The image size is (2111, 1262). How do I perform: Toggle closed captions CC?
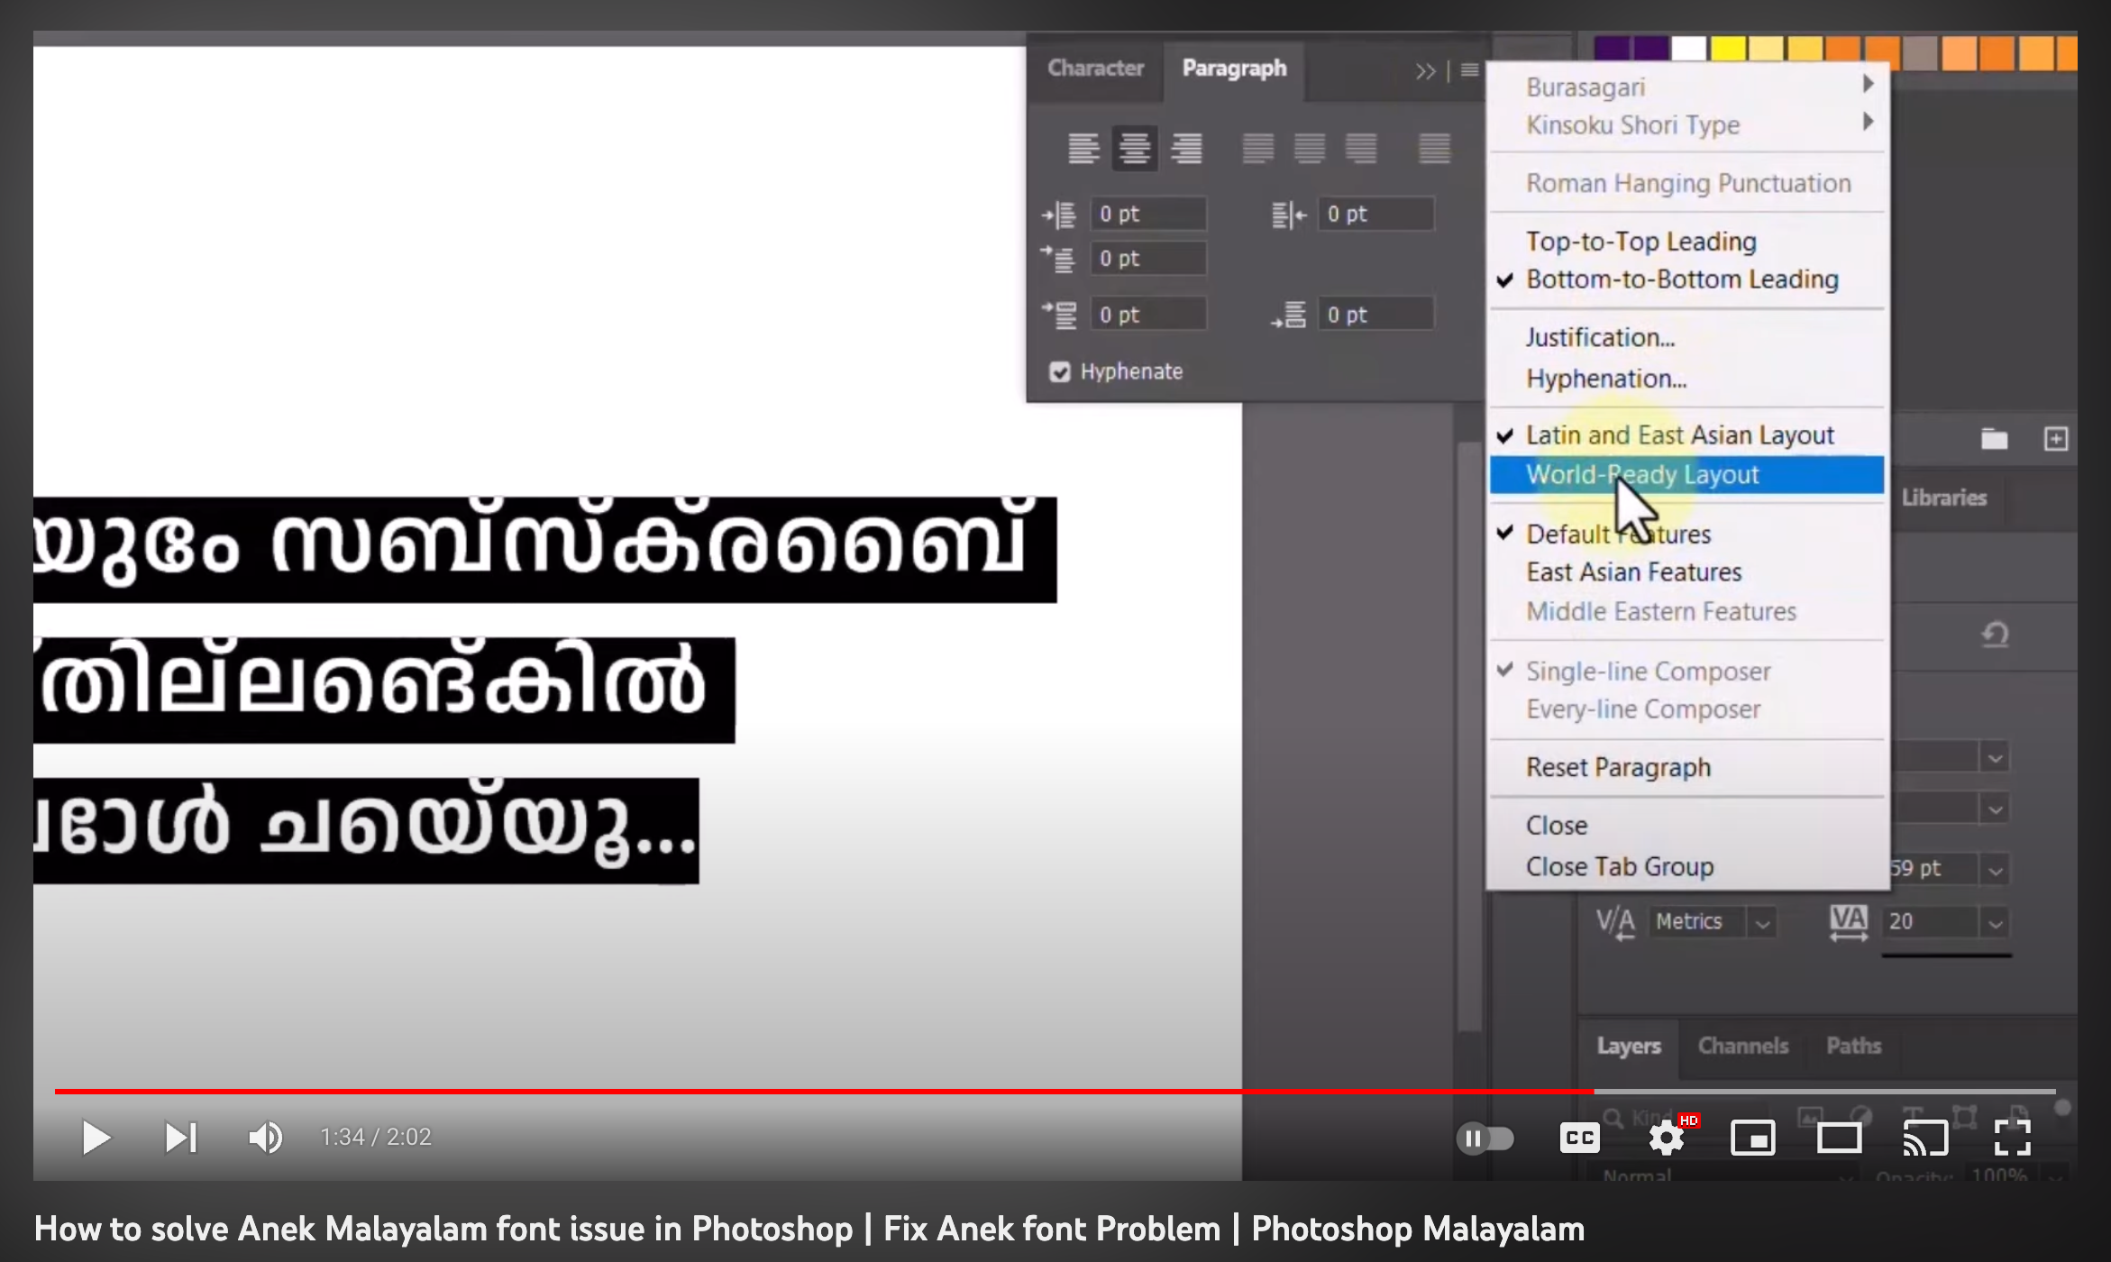[1580, 1139]
